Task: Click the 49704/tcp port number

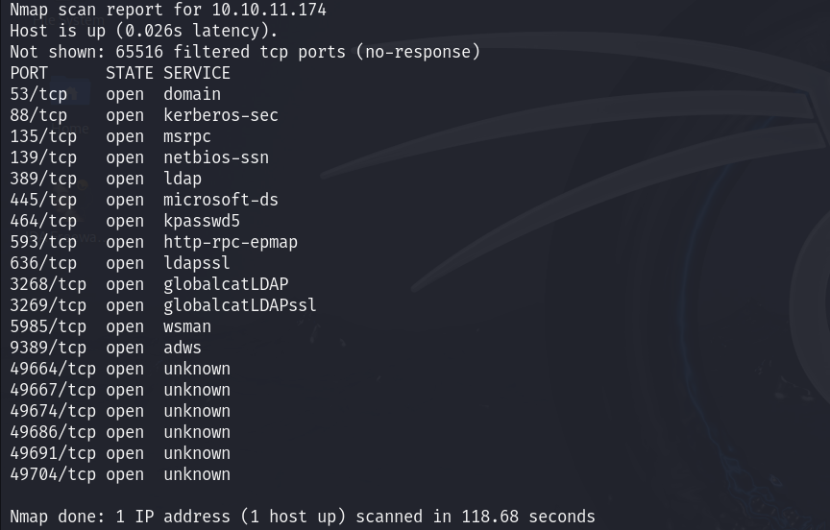Action: 53,474
